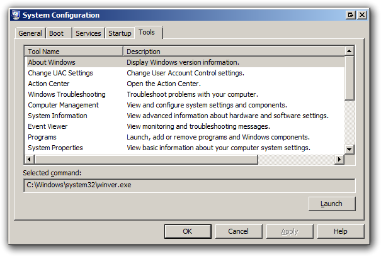The width and height of the screenshot is (381, 257).
Task: Click the horizontal scrollbar thumb
Action: tap(146, 160)
